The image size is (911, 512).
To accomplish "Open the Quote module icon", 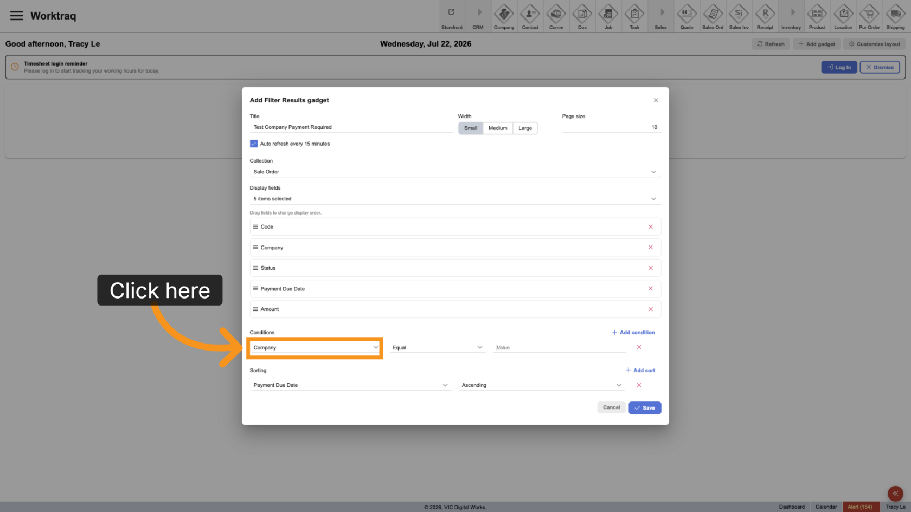I will (x=687, y=16).
